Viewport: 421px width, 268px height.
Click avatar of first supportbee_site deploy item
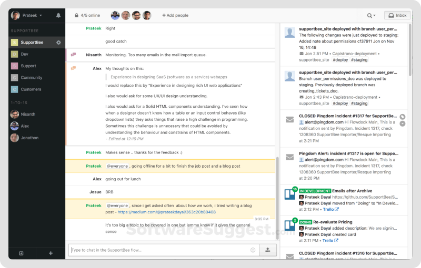point(290,33)
